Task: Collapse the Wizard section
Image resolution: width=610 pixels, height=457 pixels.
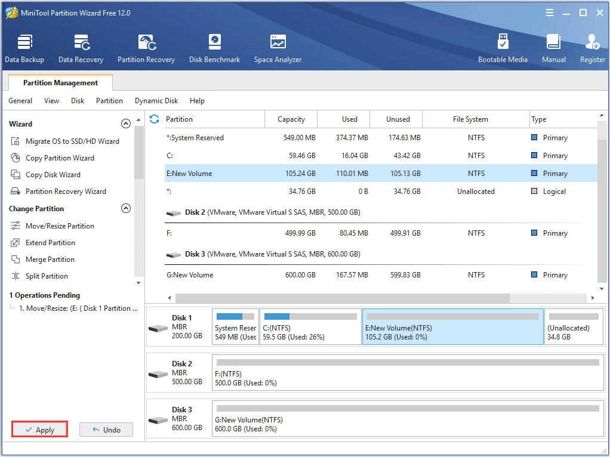Action: click(x=126, y=123)
